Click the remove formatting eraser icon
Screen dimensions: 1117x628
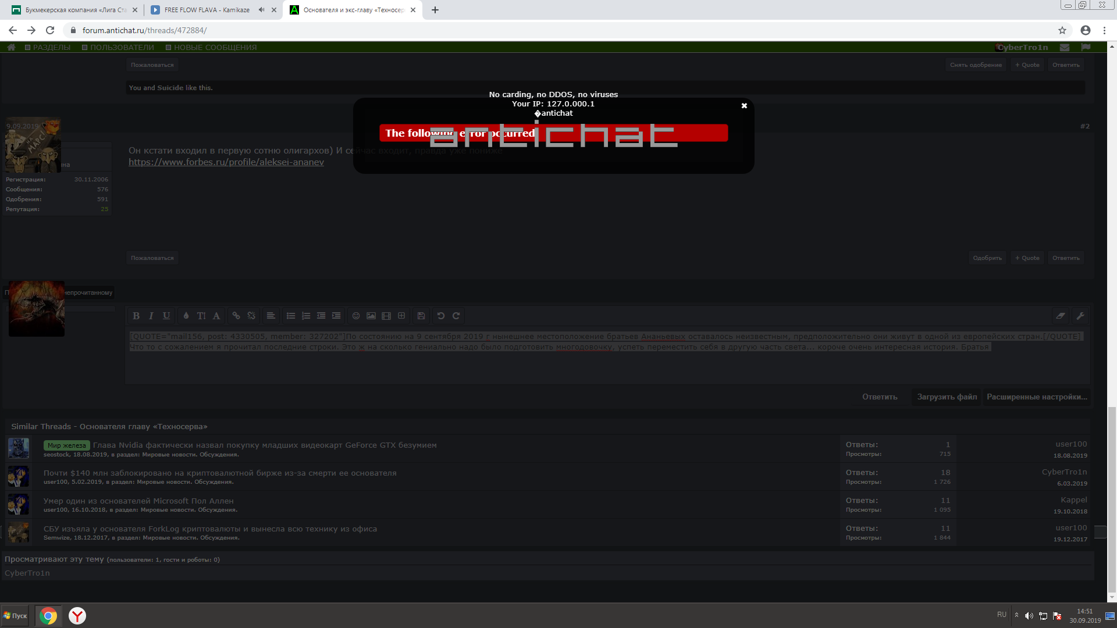pos(1061,316)
